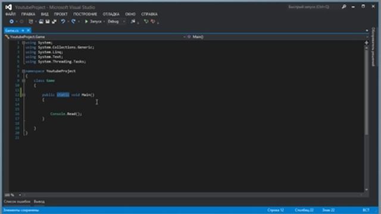The image size is (381, 214).
Task: Click the Столбец status bar entry
Action: coord(304,210)
